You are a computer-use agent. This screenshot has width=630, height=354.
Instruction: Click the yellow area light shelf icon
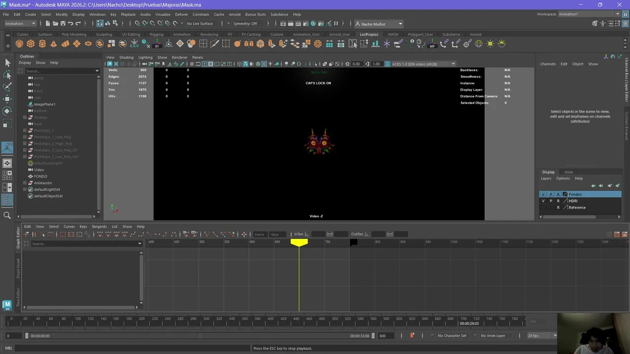pyautogui.click(x=490, y=44)
